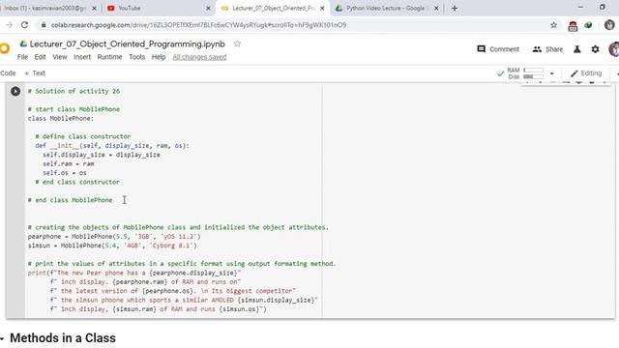Click the simsun = MobilePhone line
The width and height of the screenshot is (619, 348).
tap(112, 246)
